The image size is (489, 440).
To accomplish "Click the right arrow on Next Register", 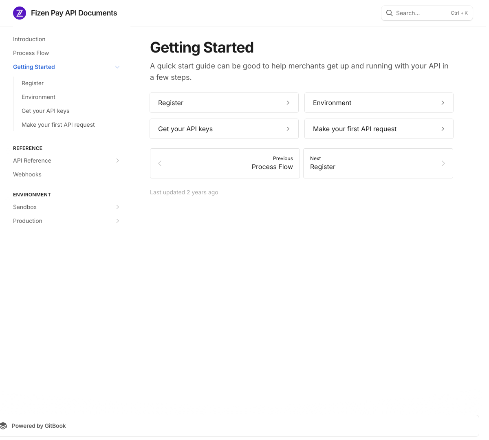I will tap(443, 163).
